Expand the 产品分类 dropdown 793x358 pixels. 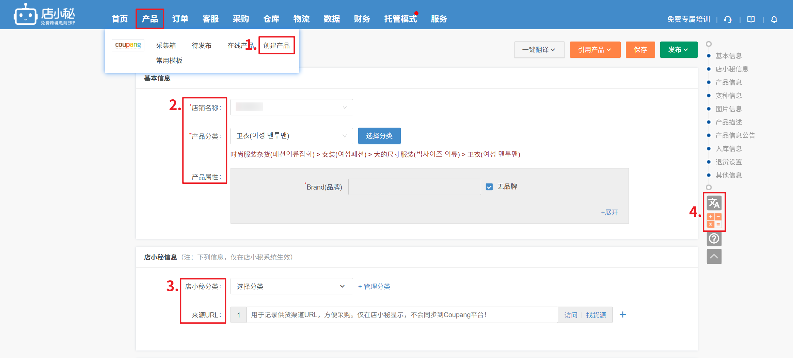[291, 136]
